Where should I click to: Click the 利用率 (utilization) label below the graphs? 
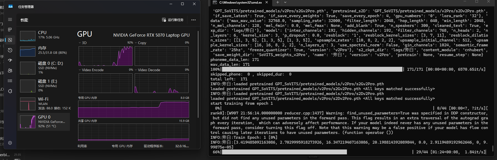(x=82, y=146)
